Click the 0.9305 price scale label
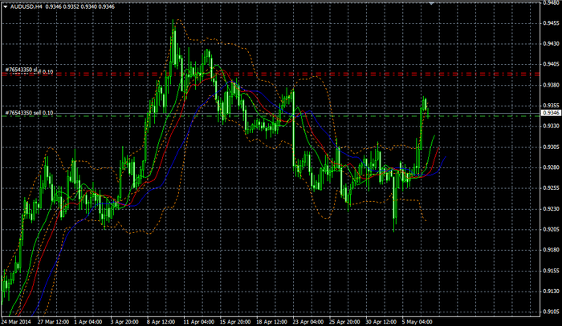 tap(551, 147)
